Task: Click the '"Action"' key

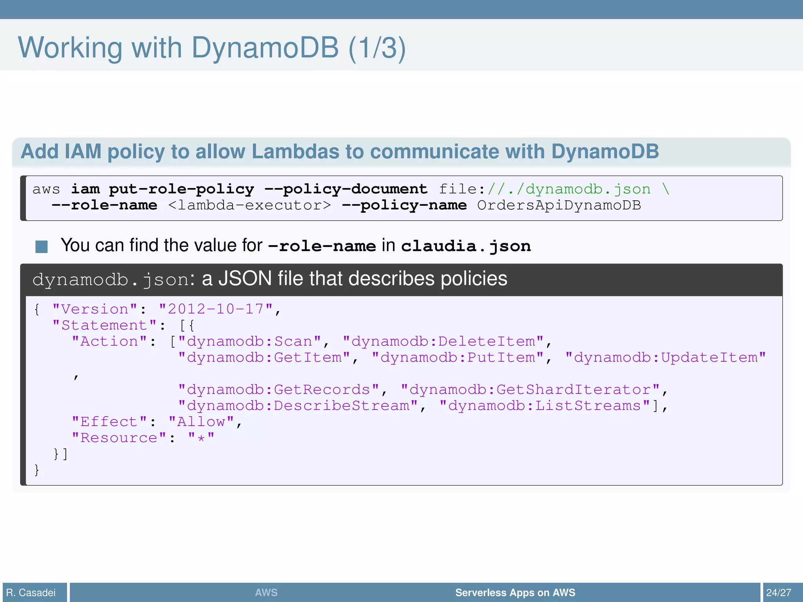Action: pyautogui.click(x=109, y=341)
